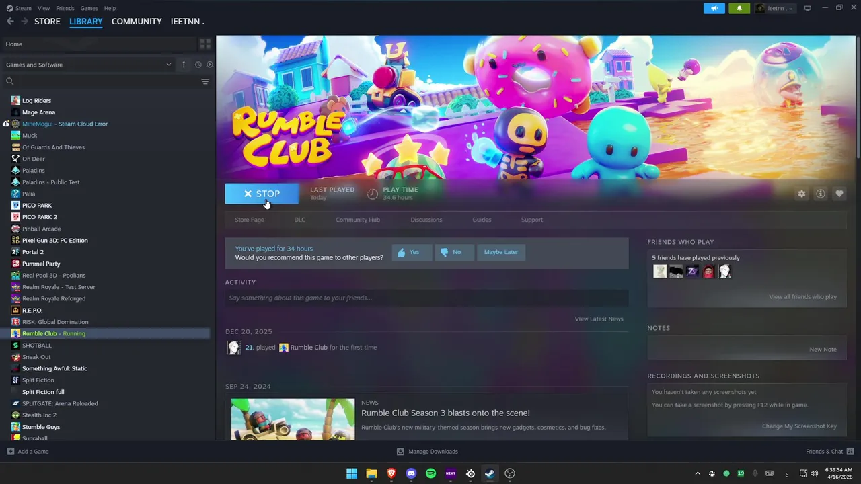Open the Games and Software dropdown
This screenshot has height=484, width=861.
click(x=88, y=65)
